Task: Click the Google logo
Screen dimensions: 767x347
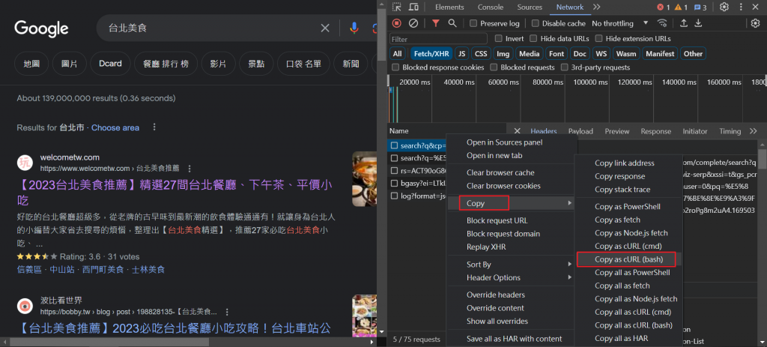Action: tap(42, 28)
